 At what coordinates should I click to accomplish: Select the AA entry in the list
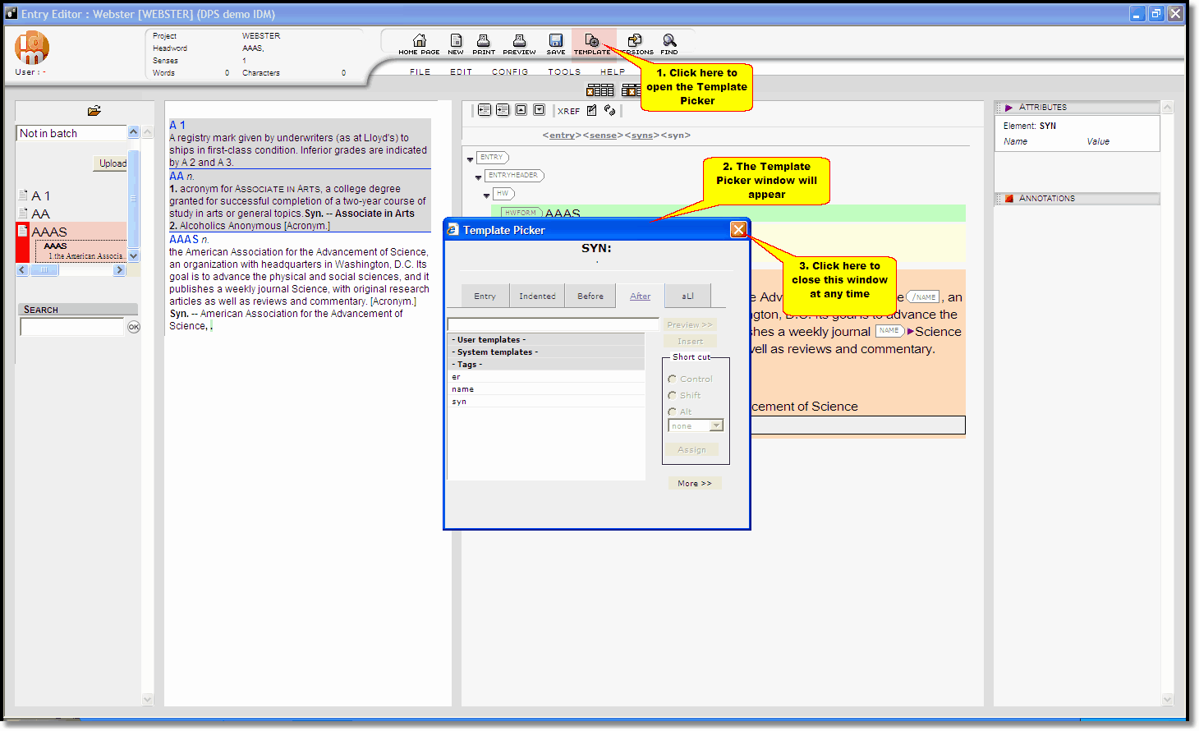[x=41, y=214]
